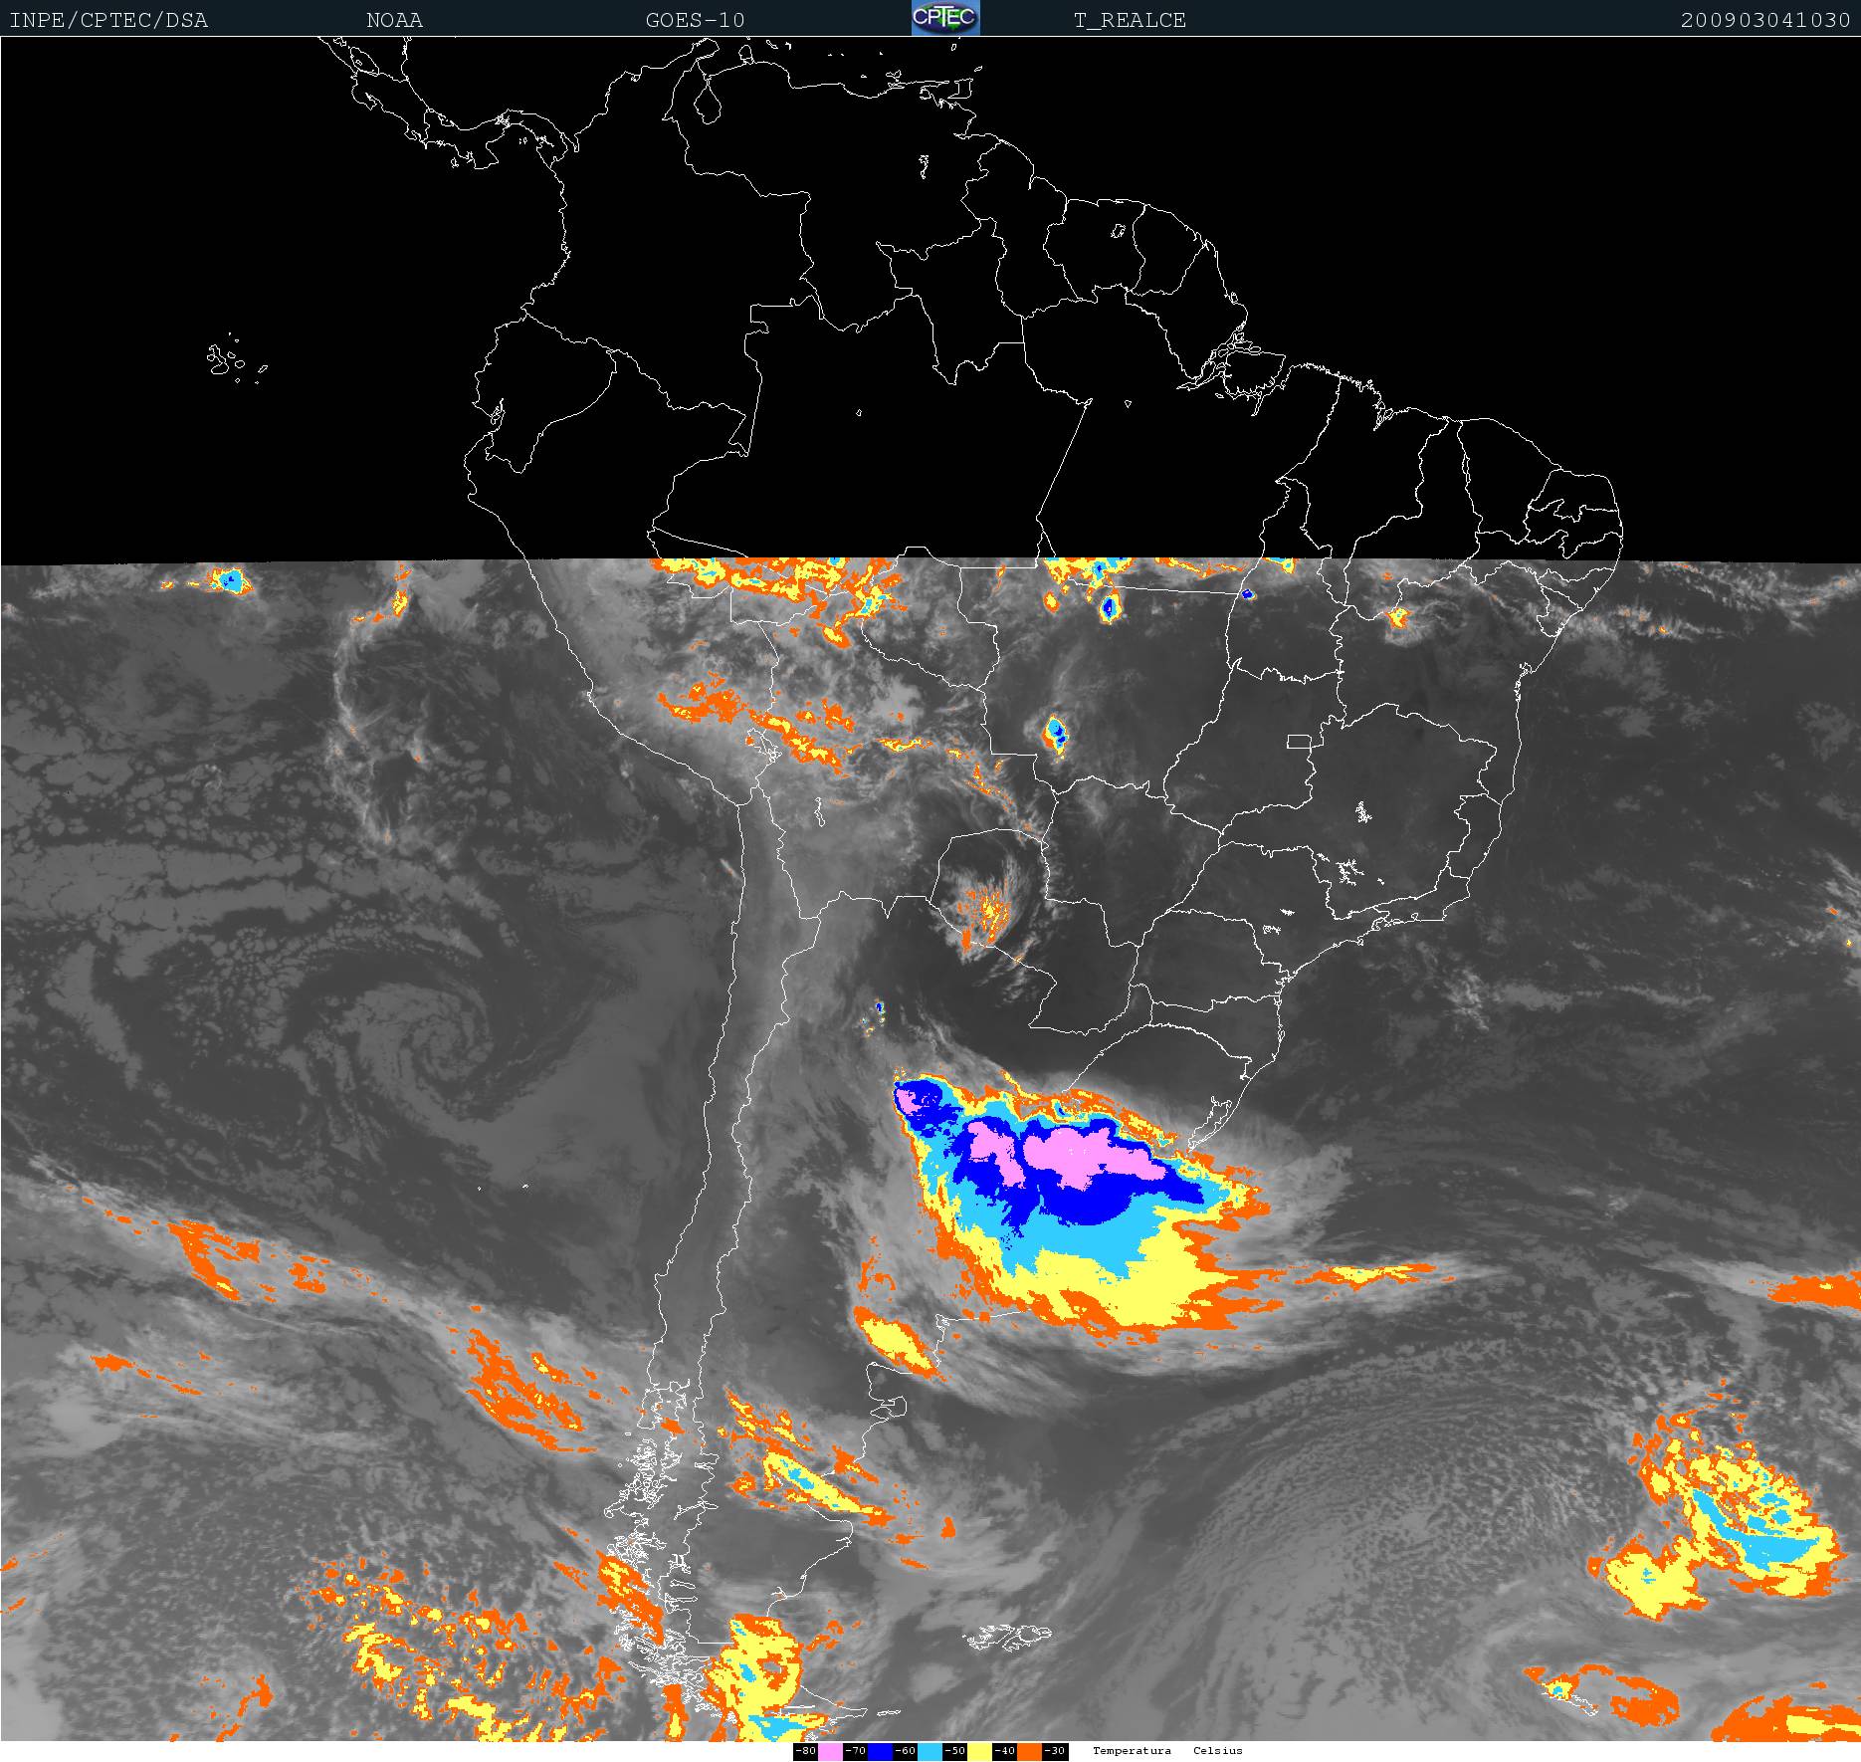Pick the dark blue legend swatch
1861x1762 pixels.
(x=880, y=1752)
